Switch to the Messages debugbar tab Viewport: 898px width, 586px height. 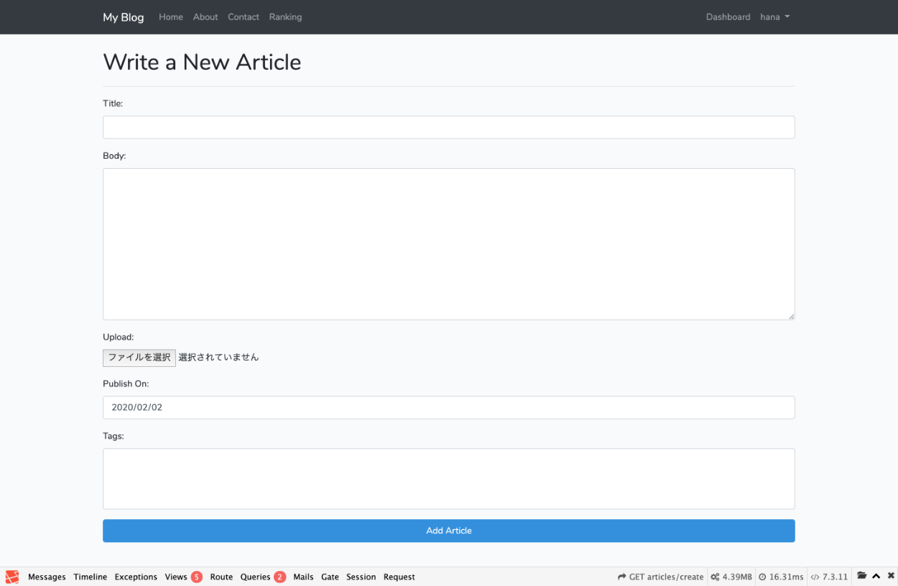click(x=47, y=577)
